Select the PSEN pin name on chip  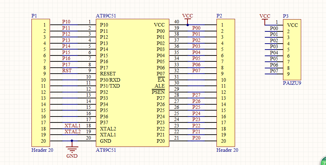coord(158,92)
